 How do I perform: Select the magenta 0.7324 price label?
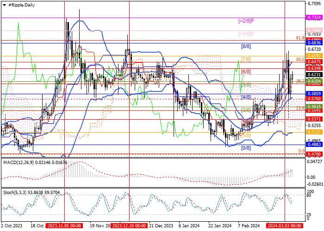click(314, 18)
